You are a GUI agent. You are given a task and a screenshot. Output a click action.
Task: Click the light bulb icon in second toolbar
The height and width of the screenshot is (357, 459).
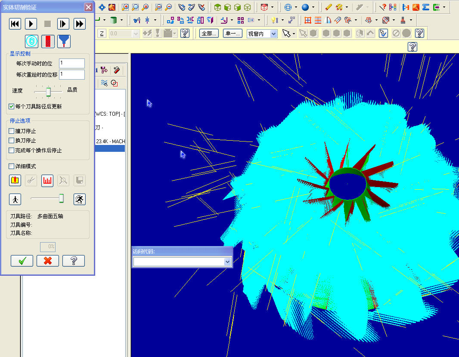coord(275,20)
